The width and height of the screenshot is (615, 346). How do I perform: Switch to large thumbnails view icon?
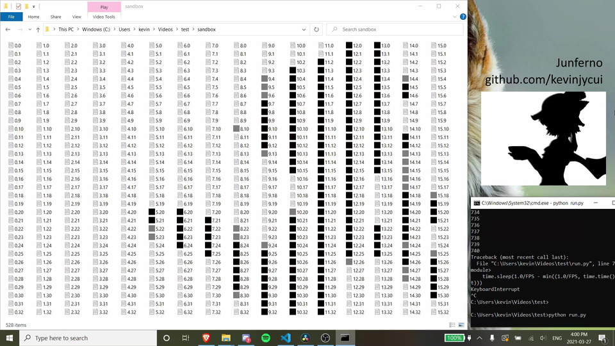[x=461, y=325]
